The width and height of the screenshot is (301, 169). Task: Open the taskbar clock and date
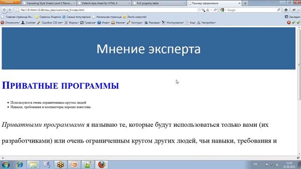click(289, 165)
